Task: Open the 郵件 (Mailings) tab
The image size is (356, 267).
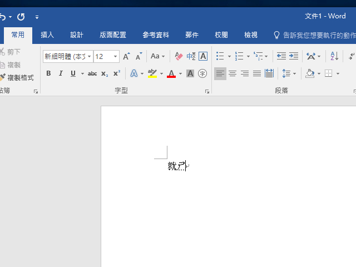Action: 192,35
